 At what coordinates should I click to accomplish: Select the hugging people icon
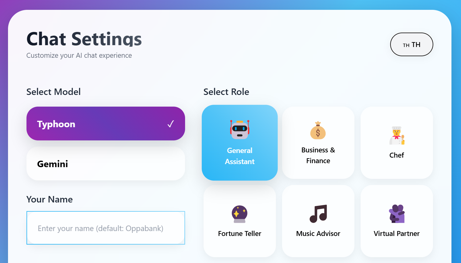point(397,214)
